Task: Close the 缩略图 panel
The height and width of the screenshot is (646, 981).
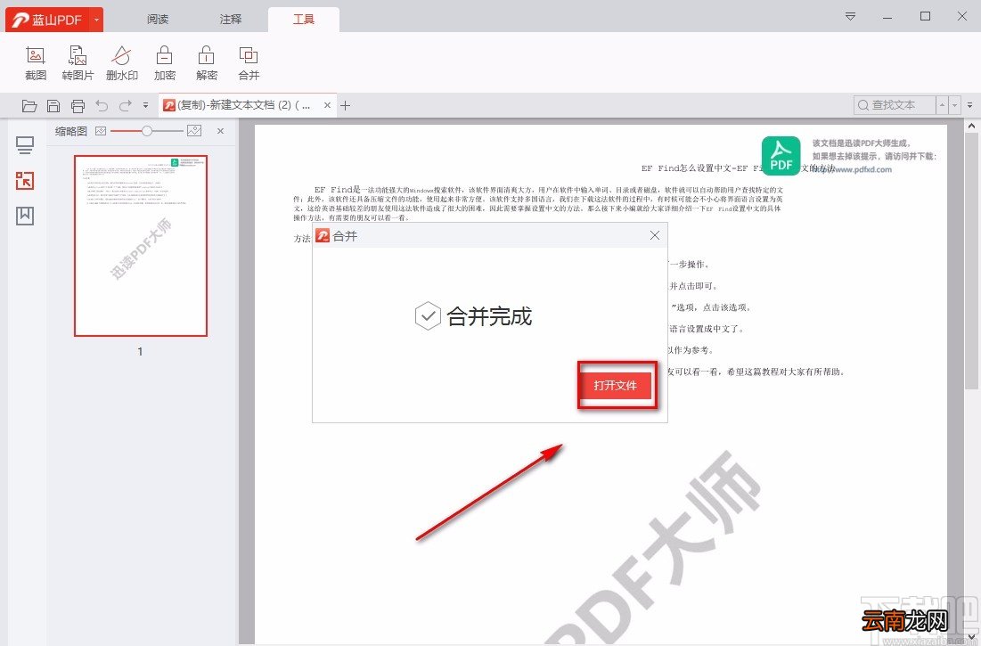Action: (x=220, y=131)
